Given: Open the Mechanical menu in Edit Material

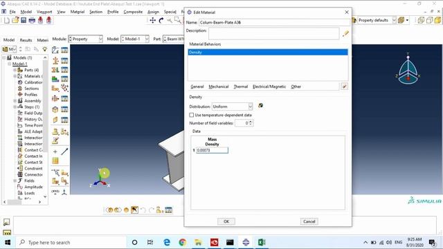Looking at the screenshot, I should tap(219, 86).
